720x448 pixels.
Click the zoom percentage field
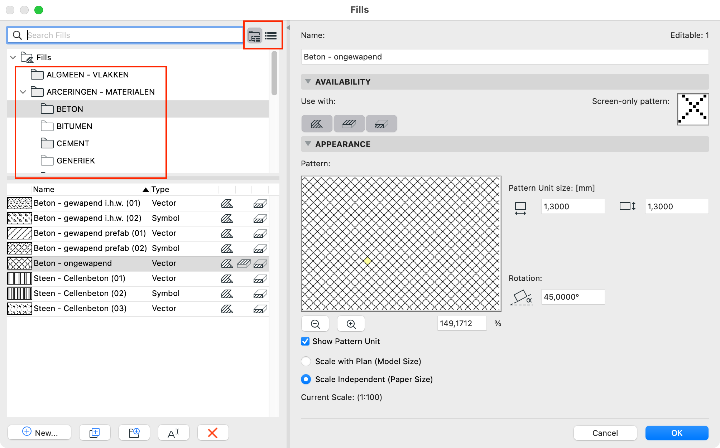[462, 323]
